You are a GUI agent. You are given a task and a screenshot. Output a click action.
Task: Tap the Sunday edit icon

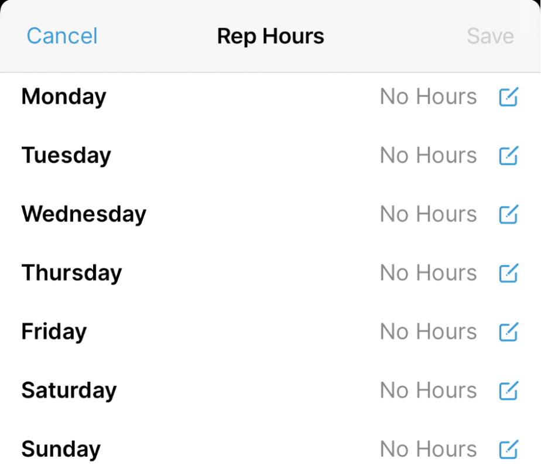pyautogui.click(x=508, y=449)
